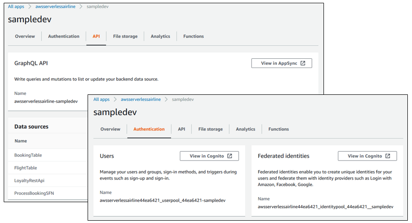412x223 pixels.
Task: Click chevron before sampledev in back window breadcrumb
Action: [81, 6]
